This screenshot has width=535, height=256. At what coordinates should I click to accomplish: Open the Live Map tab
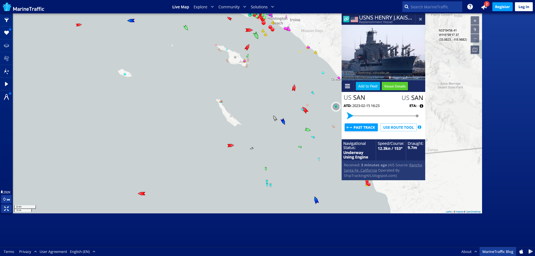pyautogui.click(x=181, y=7)
